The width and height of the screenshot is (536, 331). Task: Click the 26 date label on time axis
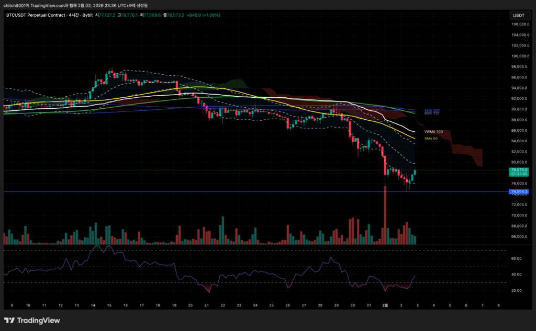[x=287, y=305]
